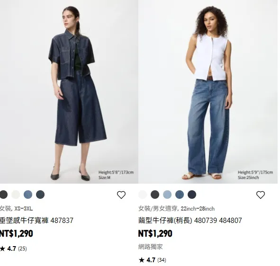Select the navy swatch for 垂墜感牛仔寬褲
This screenshot has height=266, width=280.
[40, 195]
